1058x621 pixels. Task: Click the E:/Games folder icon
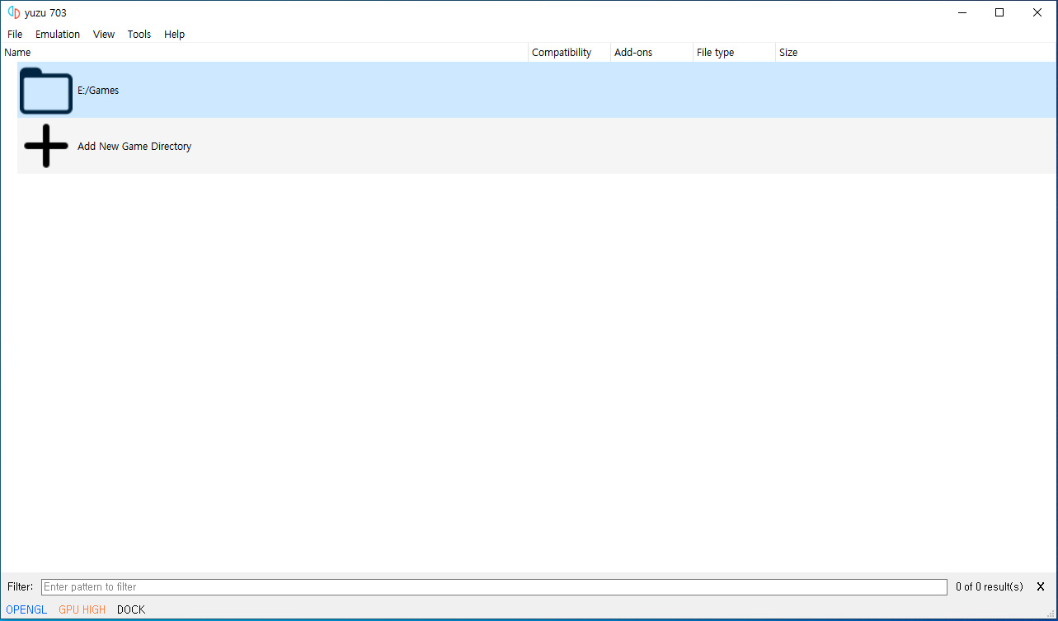click(46, 91)
